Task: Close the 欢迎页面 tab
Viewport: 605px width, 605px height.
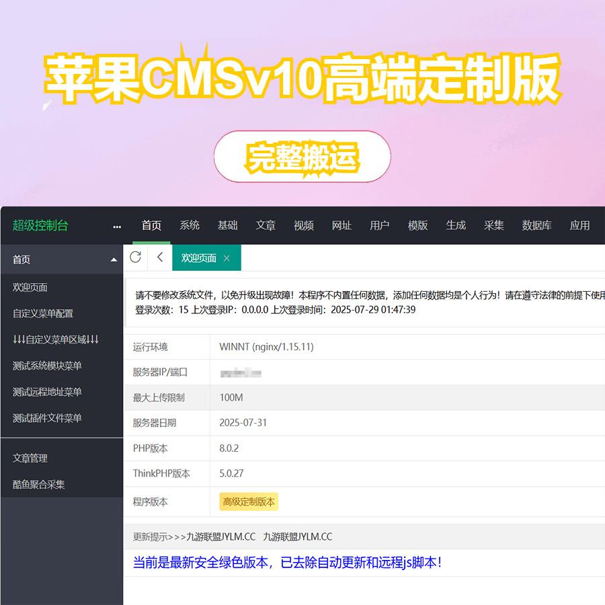Action: [227, 258]
